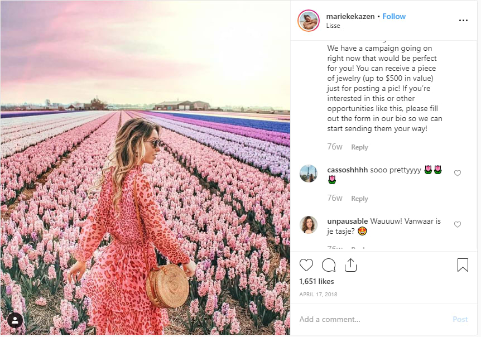View tagged people icon on photo
The height and width of the screenshot is (337, 481).
(x=15, y=320)
